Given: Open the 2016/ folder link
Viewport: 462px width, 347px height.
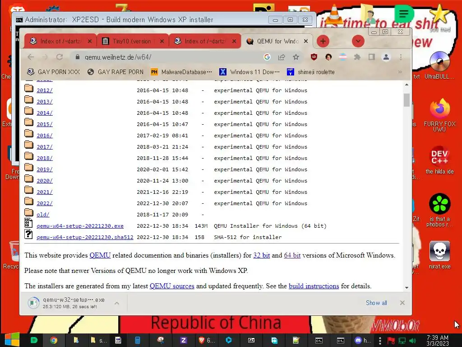Looking at the screenshot, I should (x=45, y=136).
